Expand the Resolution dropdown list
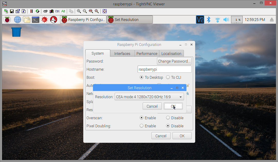The height and width of the screenshot is (162, 278). (149, 97)
